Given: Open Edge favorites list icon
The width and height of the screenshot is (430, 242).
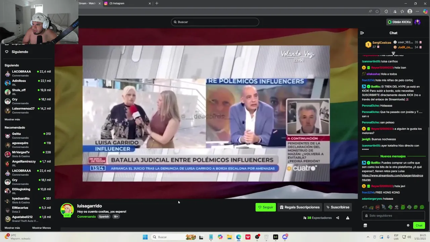Looking at the screenshot, I should point(402,11).
